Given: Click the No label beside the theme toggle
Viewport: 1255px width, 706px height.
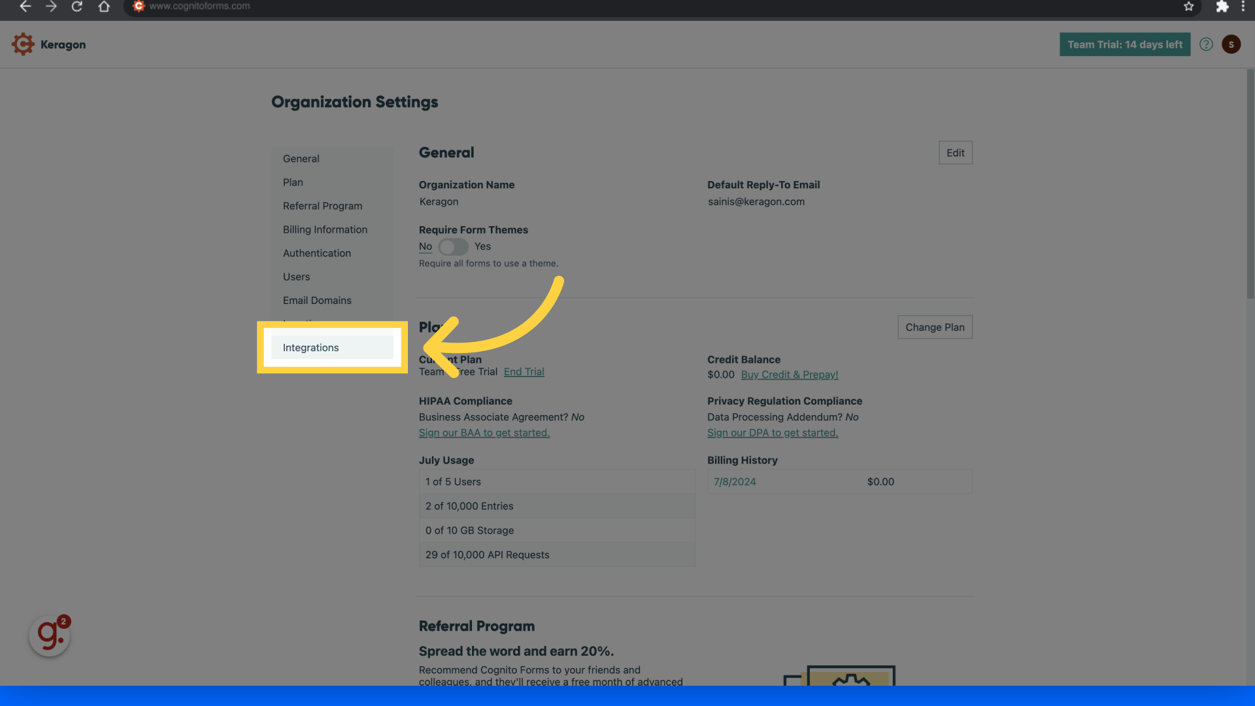Looking at the screenshot, I should point(425,246).
